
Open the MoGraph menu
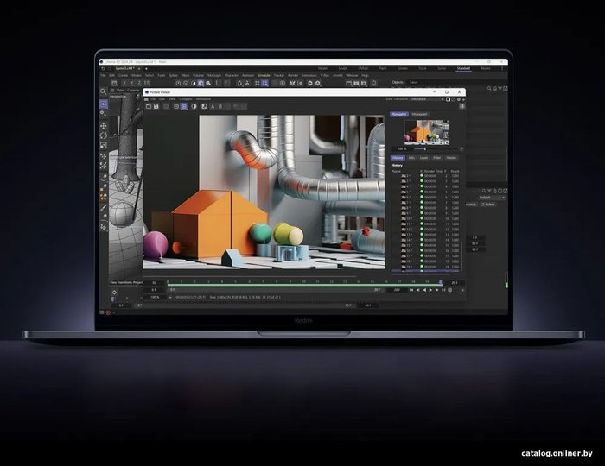(x=214, y=75)
